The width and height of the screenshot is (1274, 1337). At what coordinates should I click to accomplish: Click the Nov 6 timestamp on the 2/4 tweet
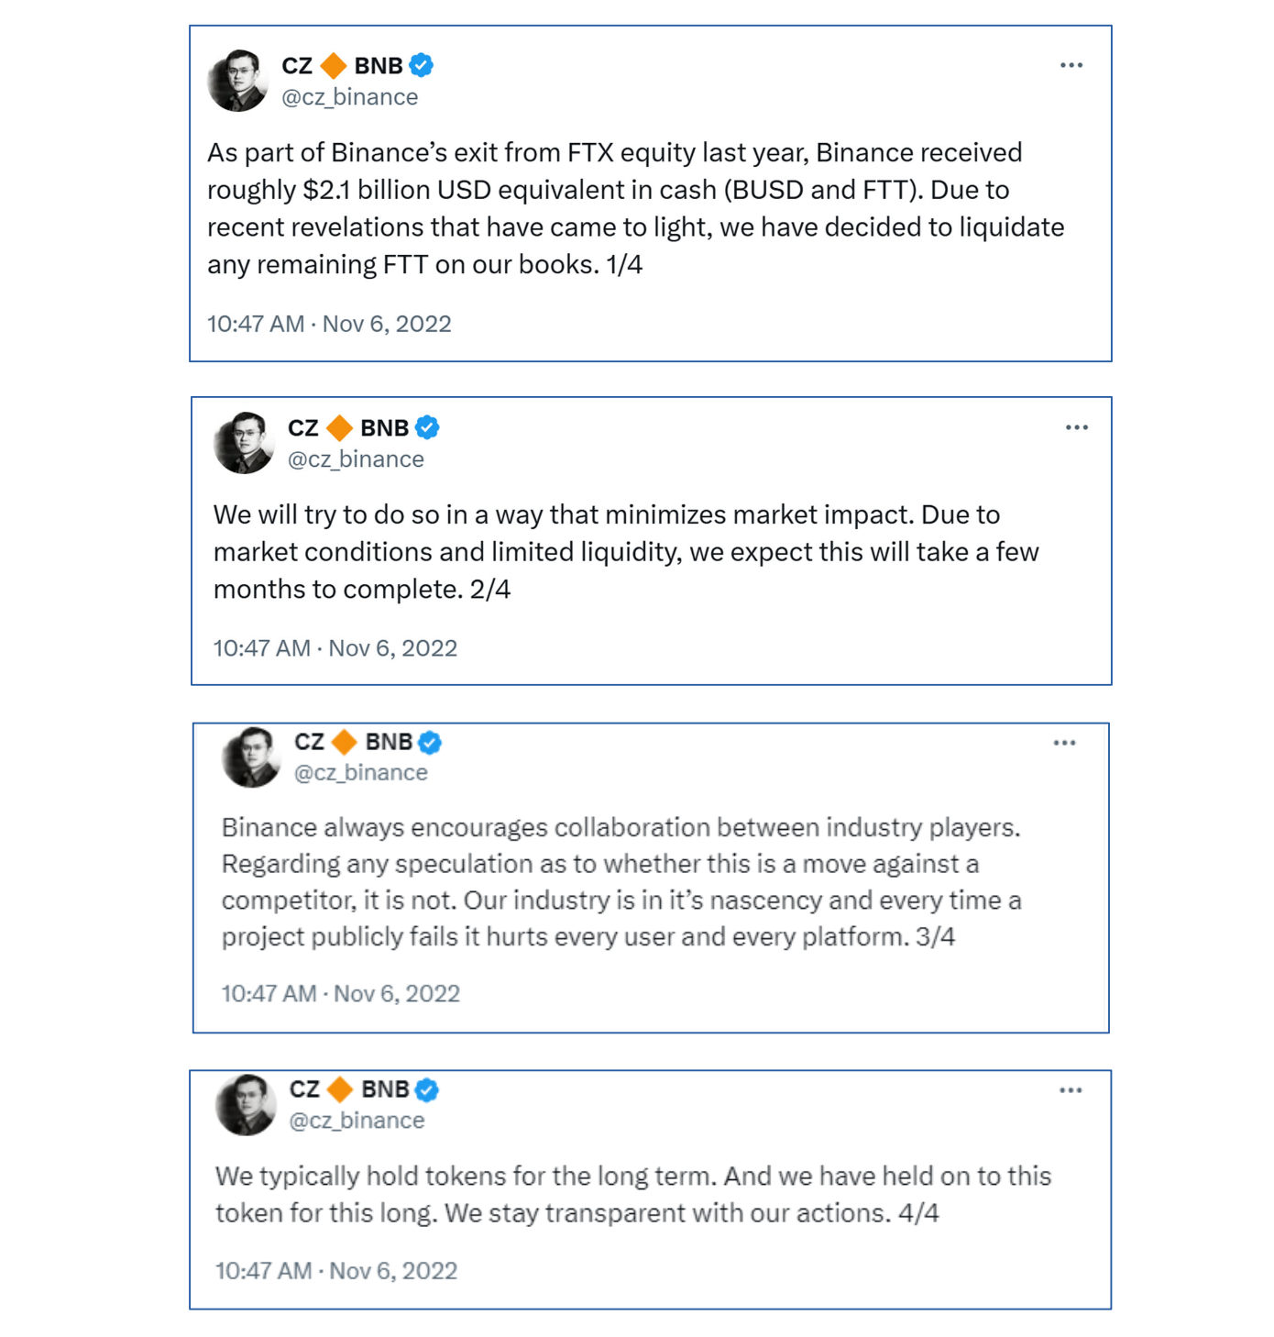pos(334,647)
